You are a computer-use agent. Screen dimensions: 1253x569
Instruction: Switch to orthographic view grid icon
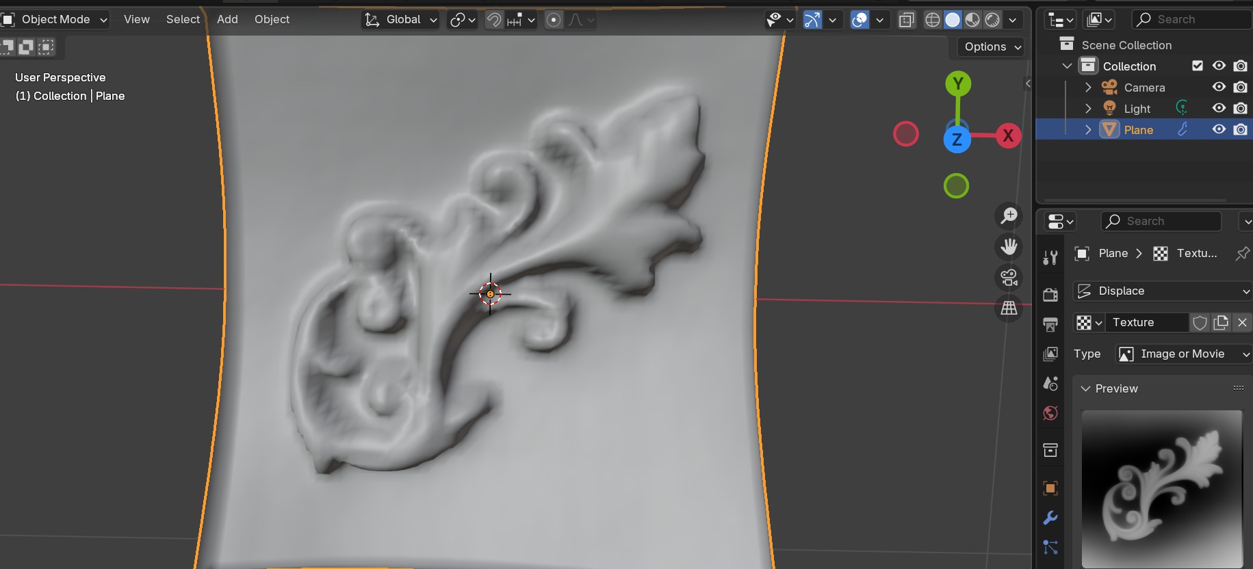pos(1009,308)
